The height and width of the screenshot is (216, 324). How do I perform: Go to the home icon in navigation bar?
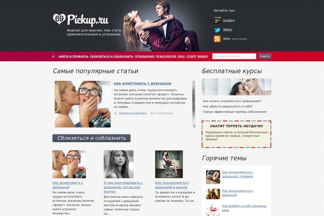(53, 56)
